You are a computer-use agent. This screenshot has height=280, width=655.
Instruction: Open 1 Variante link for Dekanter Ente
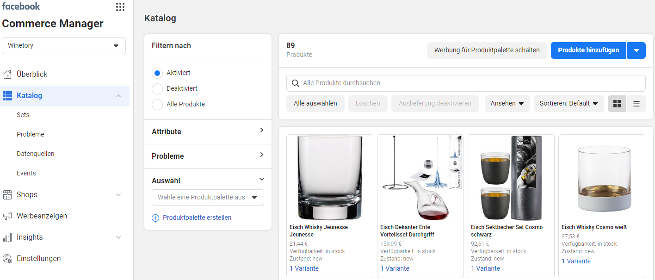[x=395, y=268]
